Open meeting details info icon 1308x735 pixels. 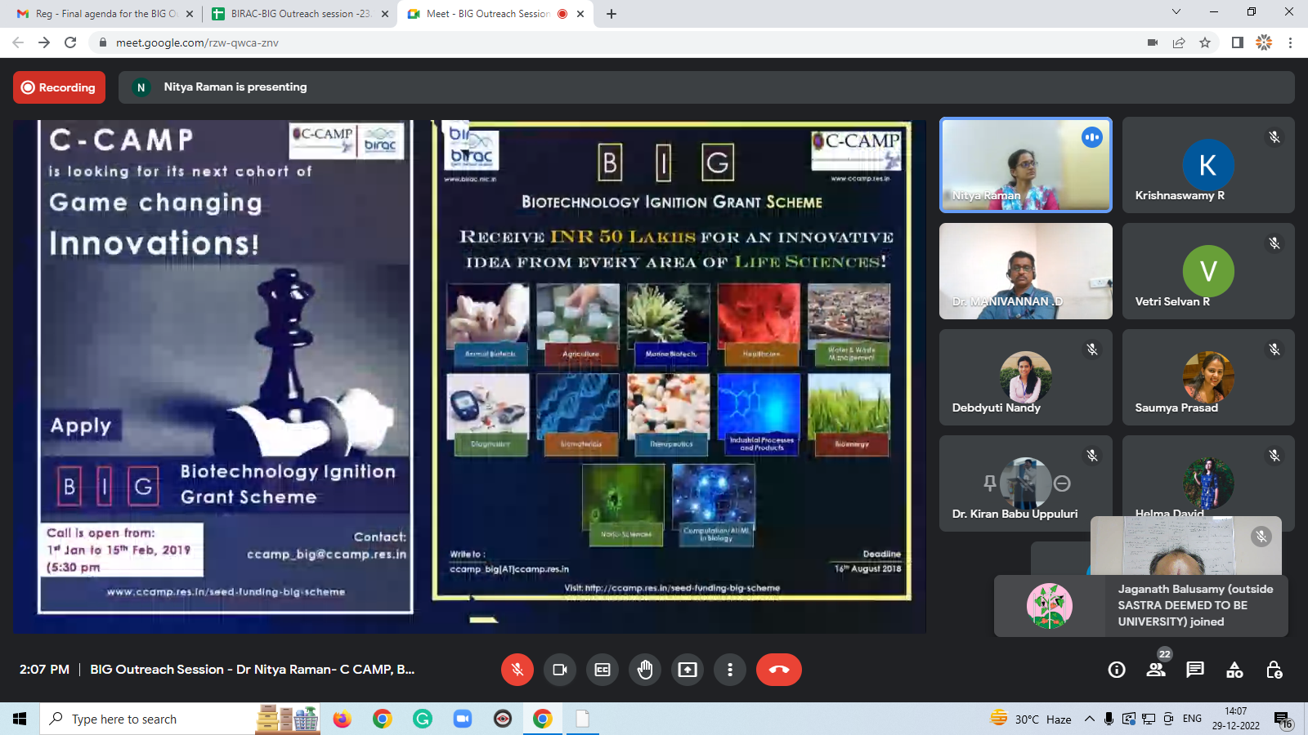1117,670
